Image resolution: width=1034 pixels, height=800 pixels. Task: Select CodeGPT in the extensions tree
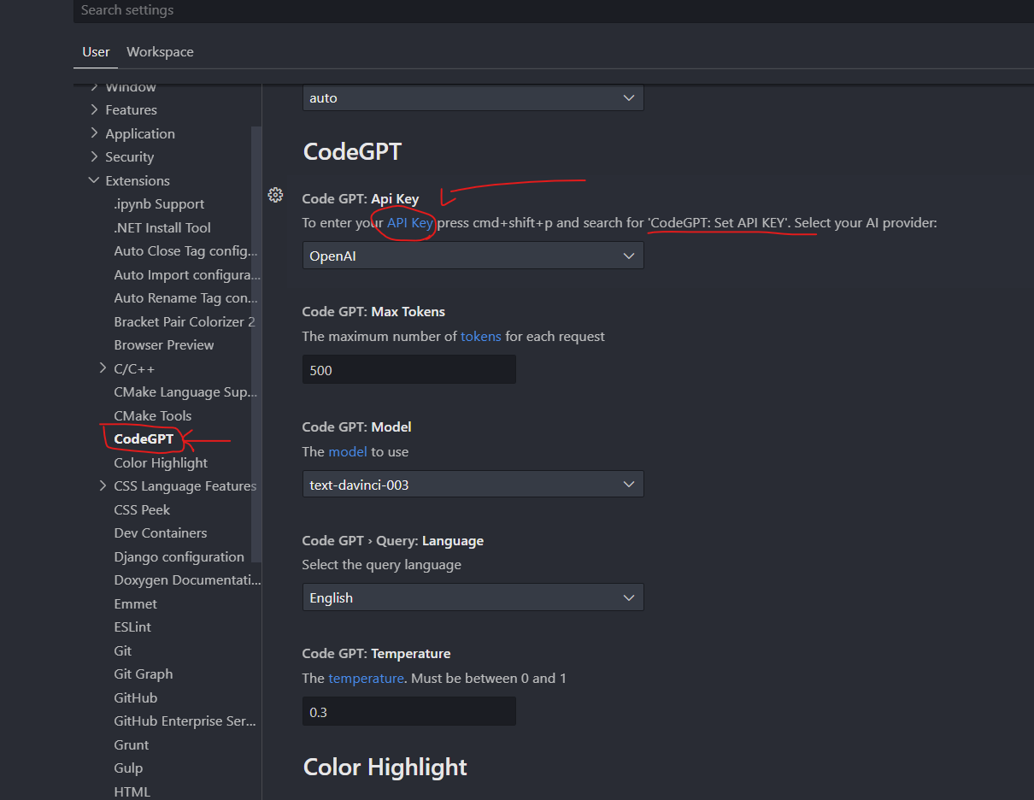click(x=144, y=438)
